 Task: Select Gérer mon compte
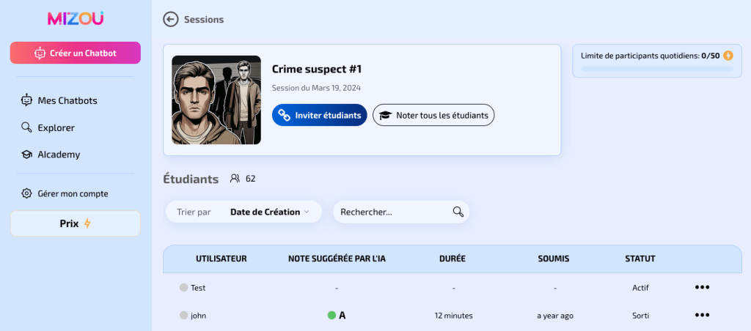click(73, 193)
